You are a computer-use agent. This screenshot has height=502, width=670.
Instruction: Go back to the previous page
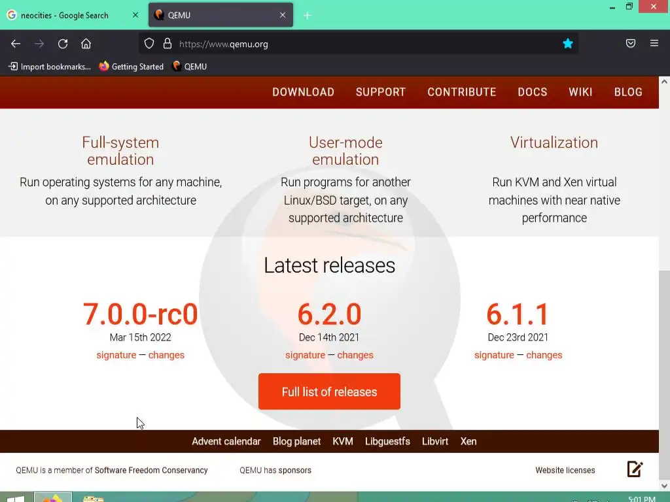(16, 44)
